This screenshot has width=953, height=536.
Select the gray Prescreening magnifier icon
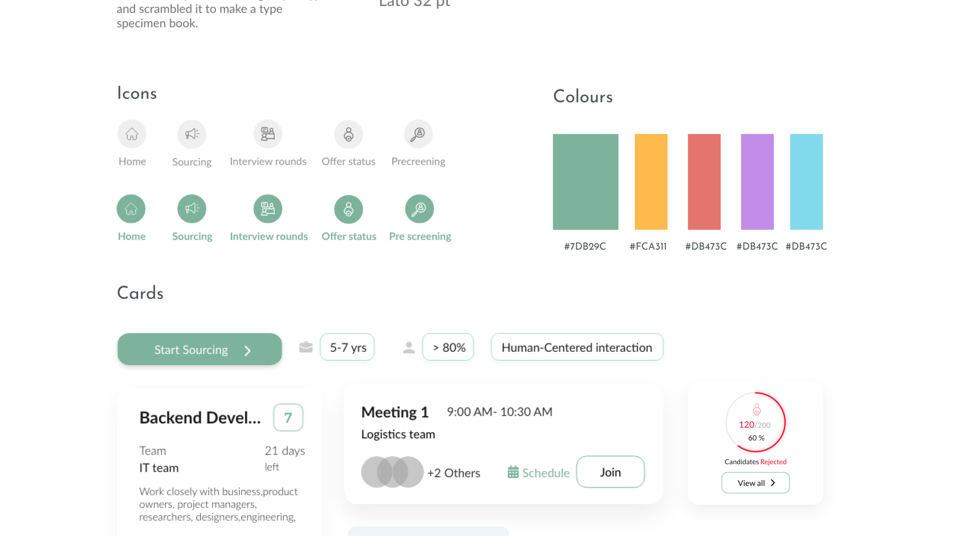click(418, 134)
